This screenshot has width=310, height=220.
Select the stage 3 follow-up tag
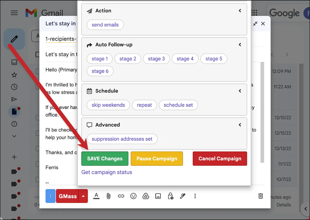[x=156, y=59]
